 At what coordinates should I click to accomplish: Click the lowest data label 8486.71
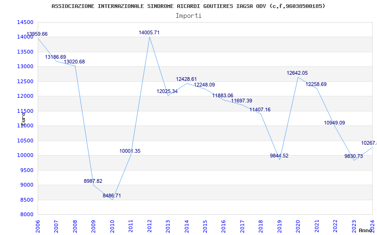[112, 196]
